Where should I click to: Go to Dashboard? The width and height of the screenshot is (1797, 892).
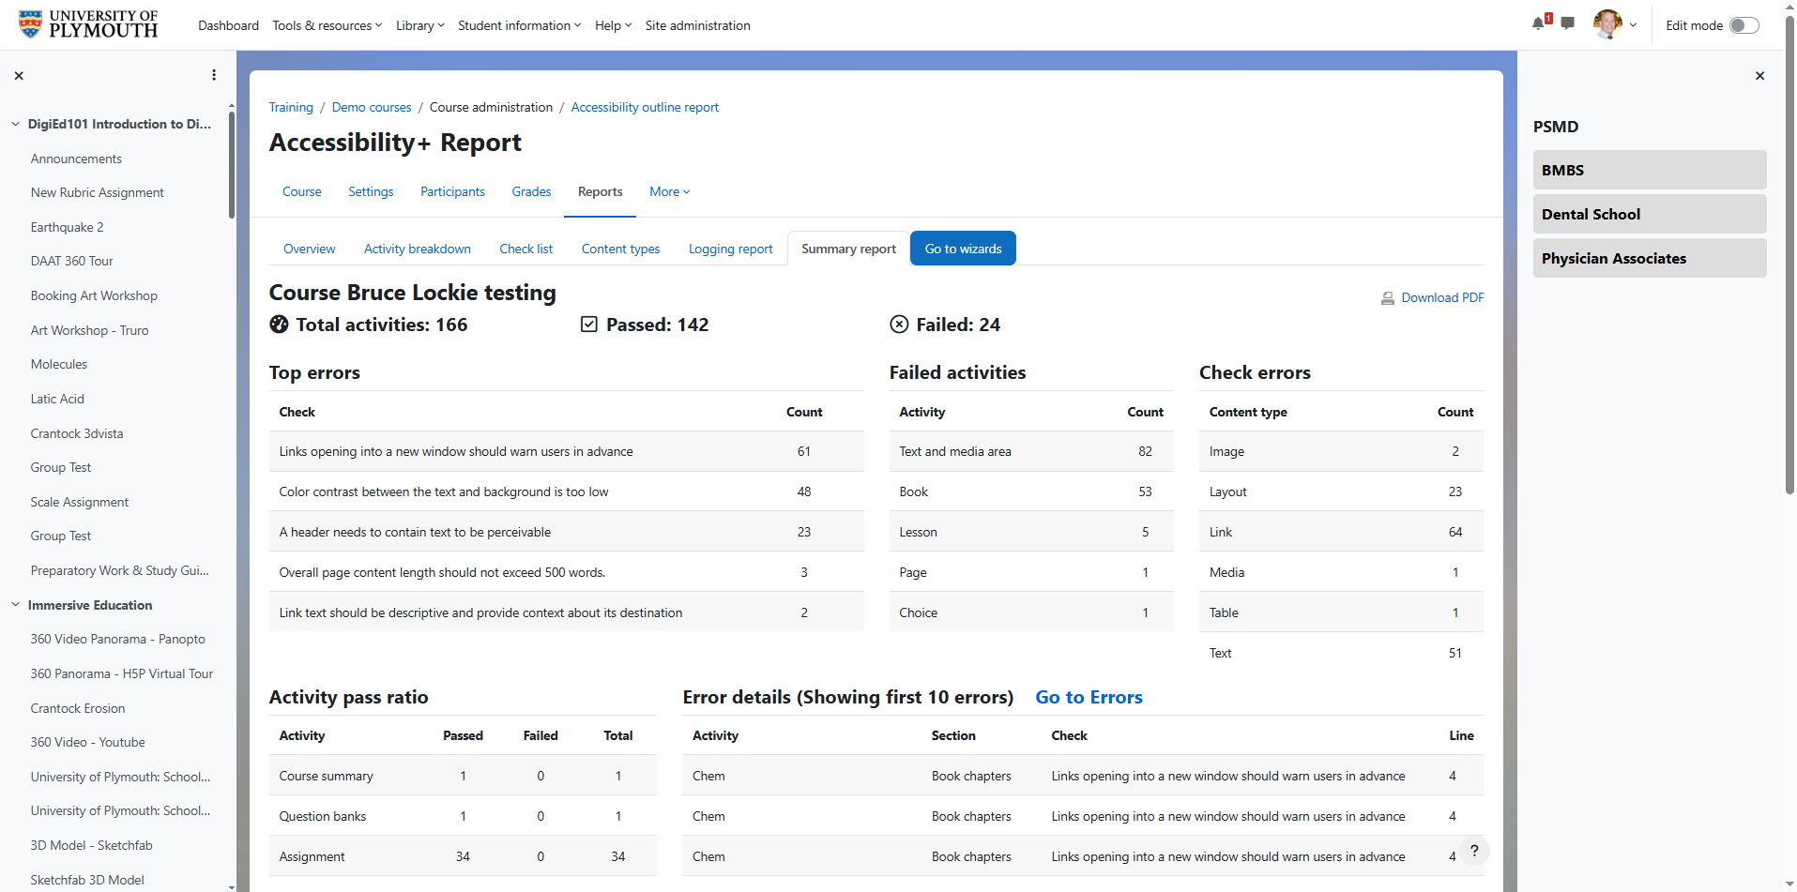point(228,25)
